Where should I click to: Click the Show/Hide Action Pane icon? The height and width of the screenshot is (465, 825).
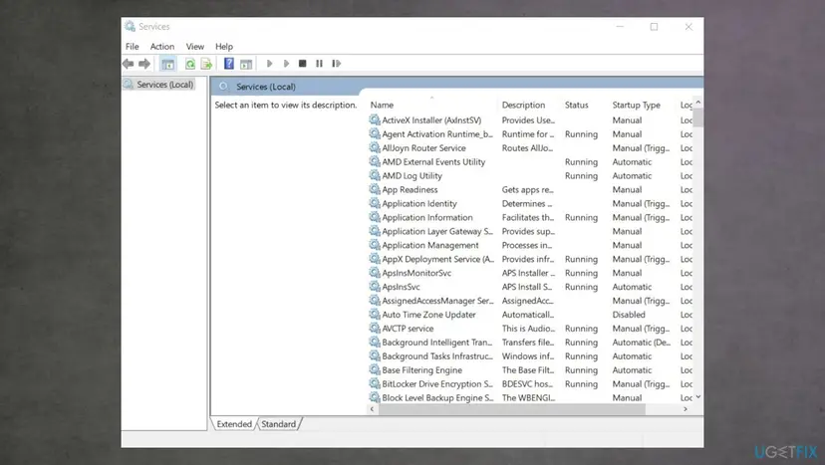[246, 64]
